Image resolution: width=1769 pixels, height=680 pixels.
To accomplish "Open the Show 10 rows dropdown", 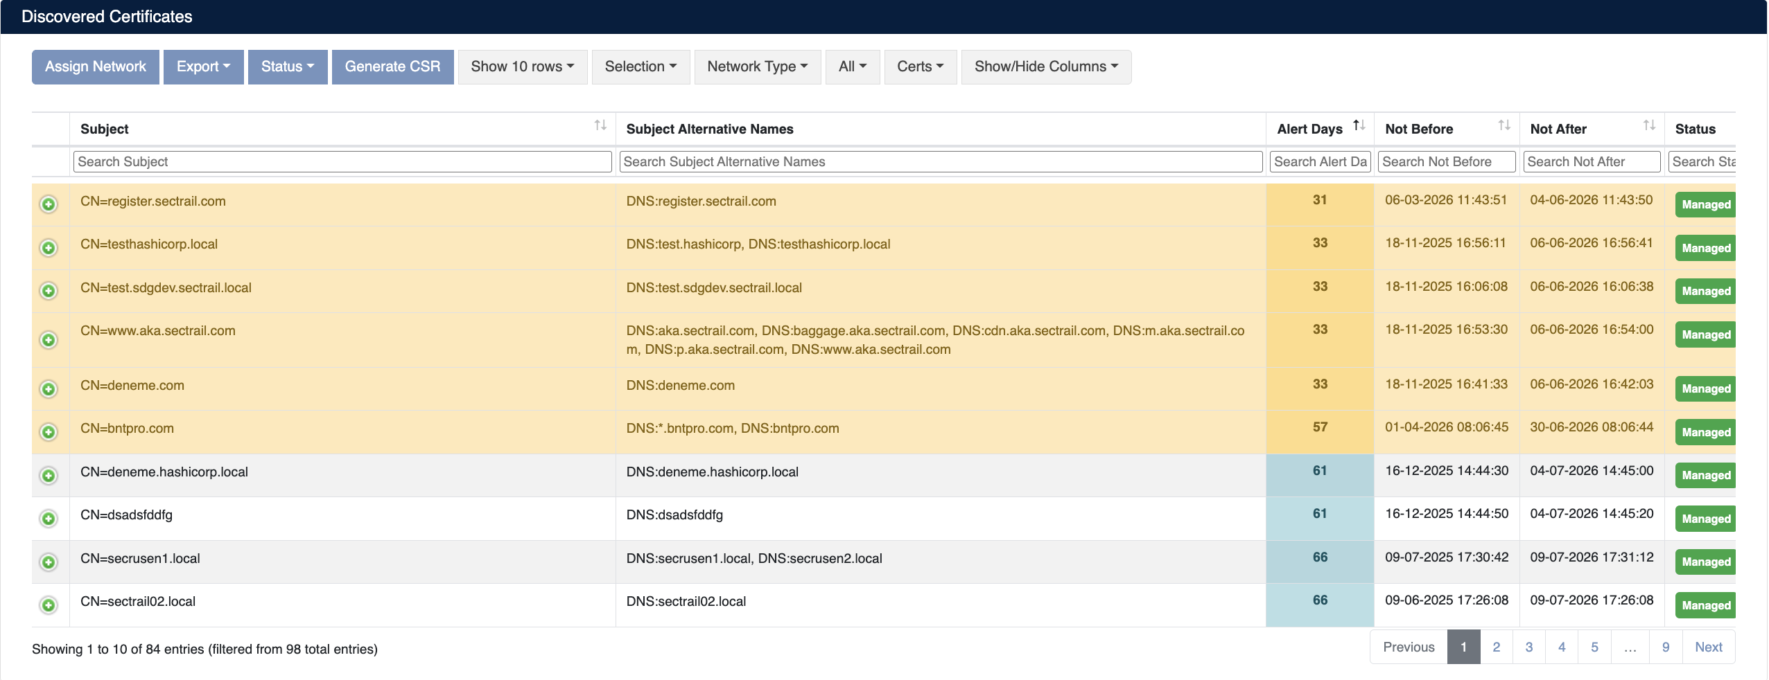I will pos(523,67).
